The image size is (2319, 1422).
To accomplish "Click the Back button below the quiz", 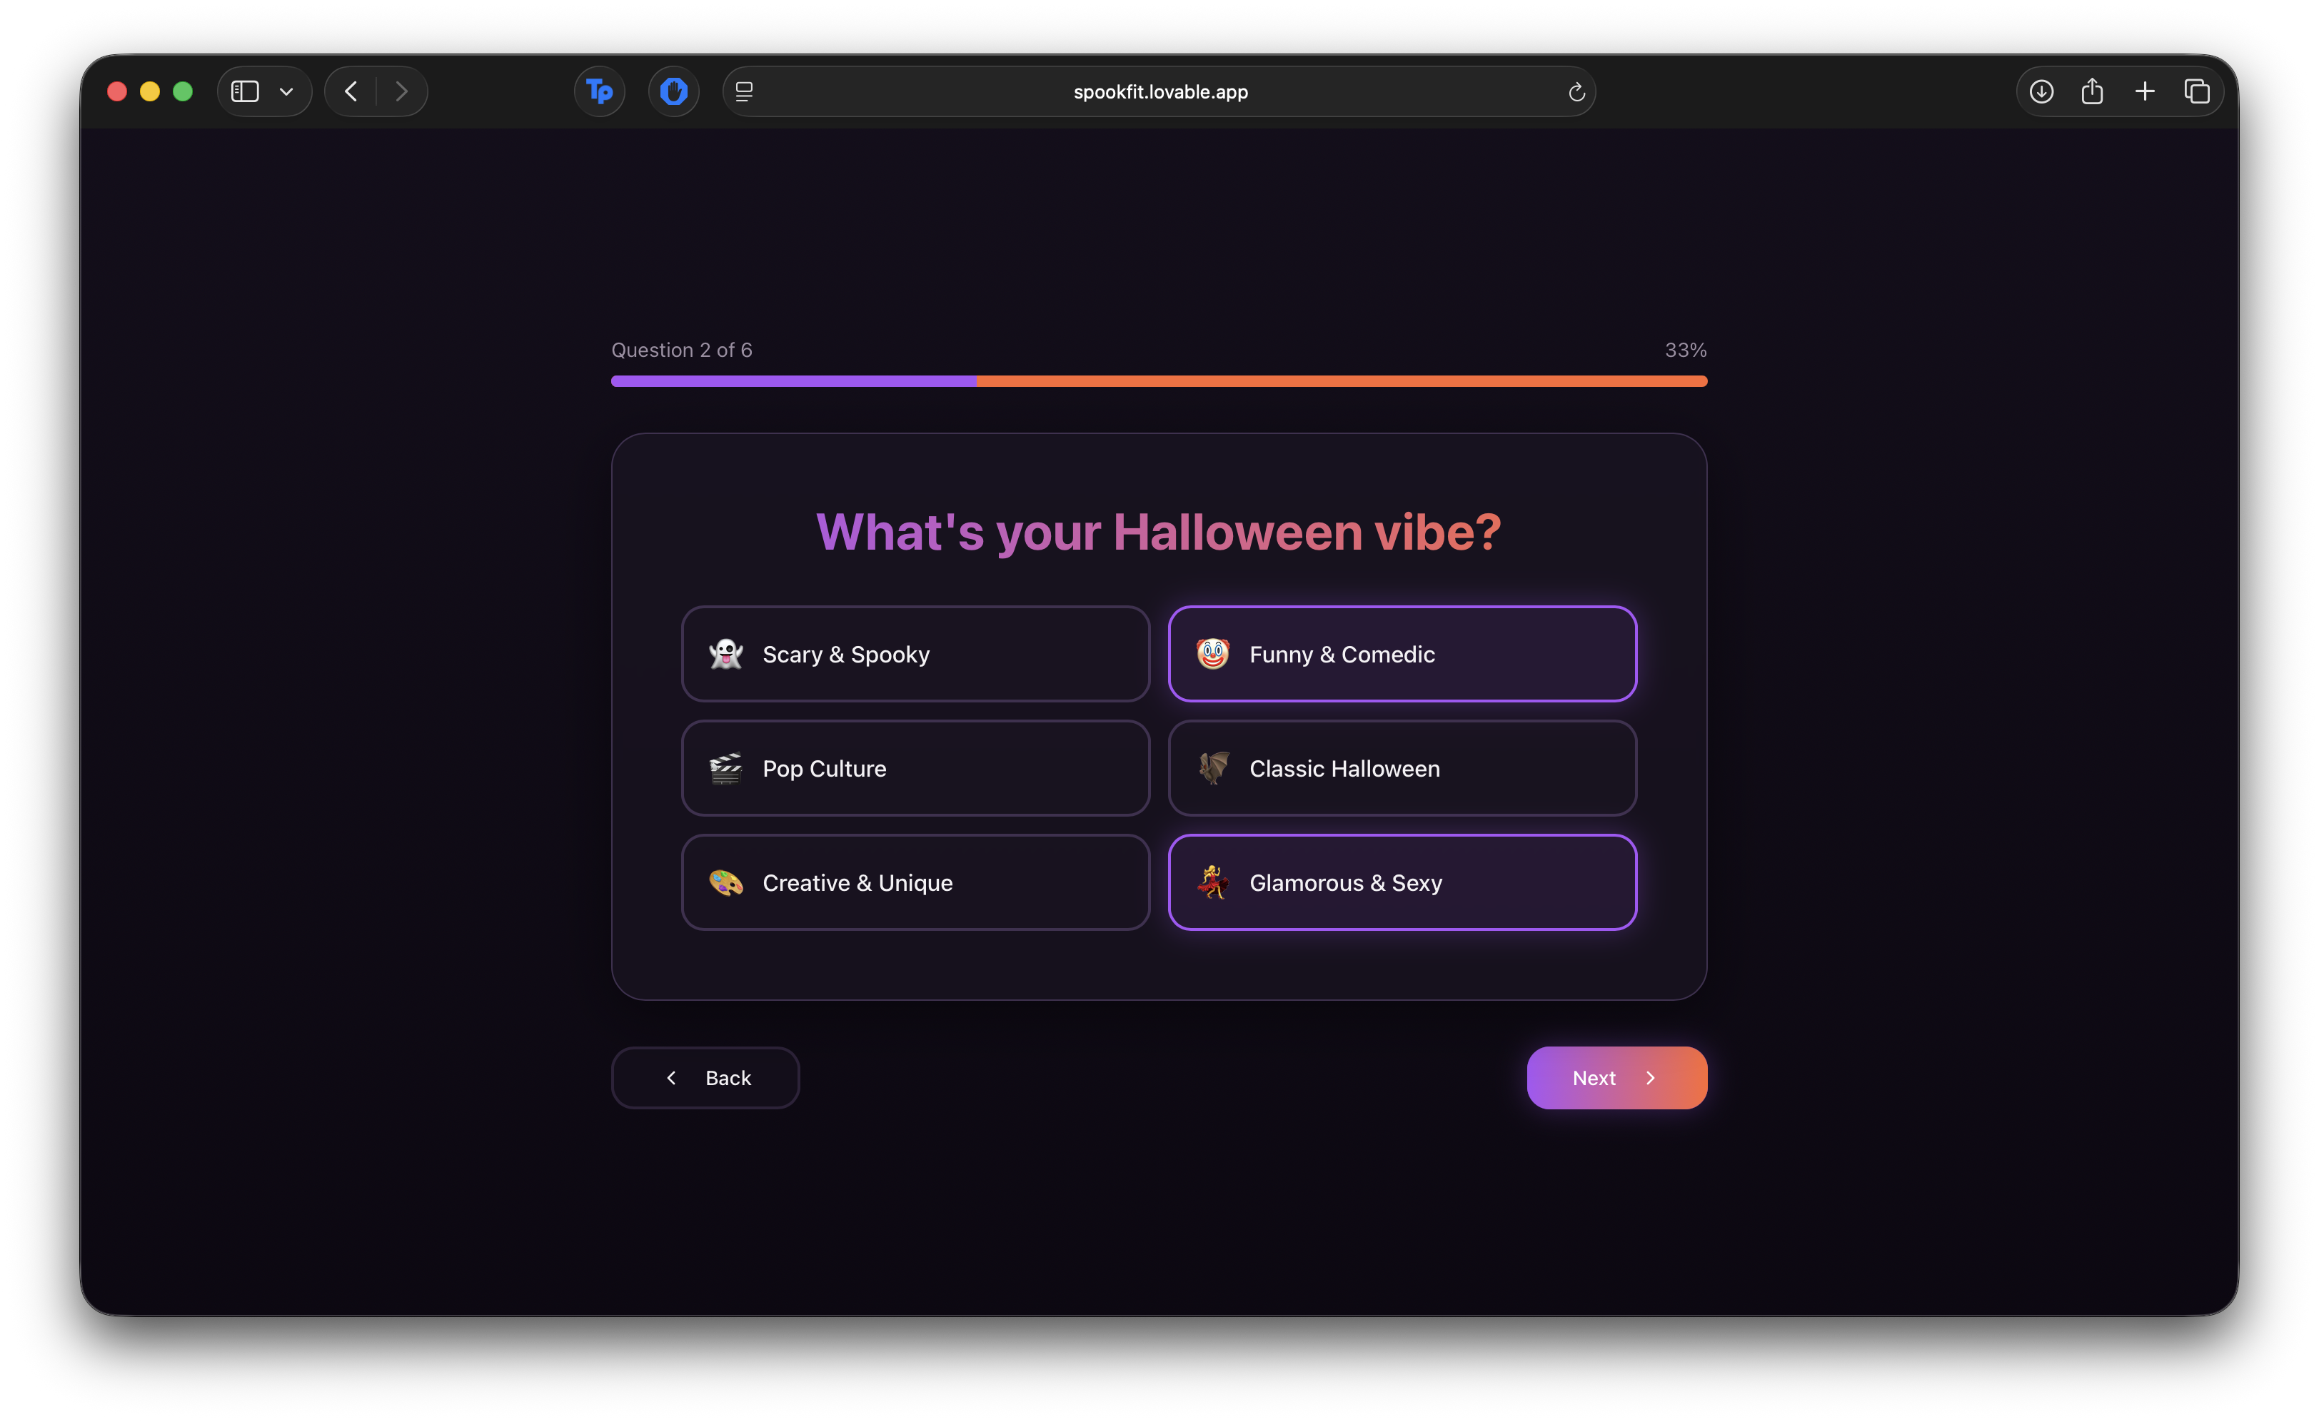I will point(705,1077).
